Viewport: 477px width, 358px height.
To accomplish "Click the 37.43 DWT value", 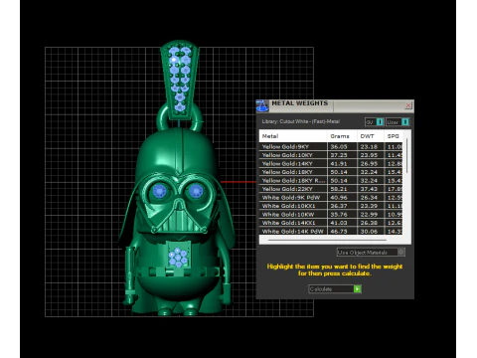I will [x=369, y=189].
